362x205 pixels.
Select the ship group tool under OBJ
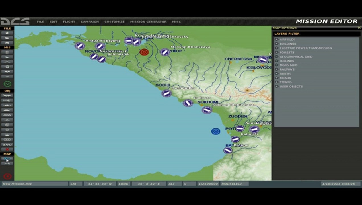(x=7, y=105)
